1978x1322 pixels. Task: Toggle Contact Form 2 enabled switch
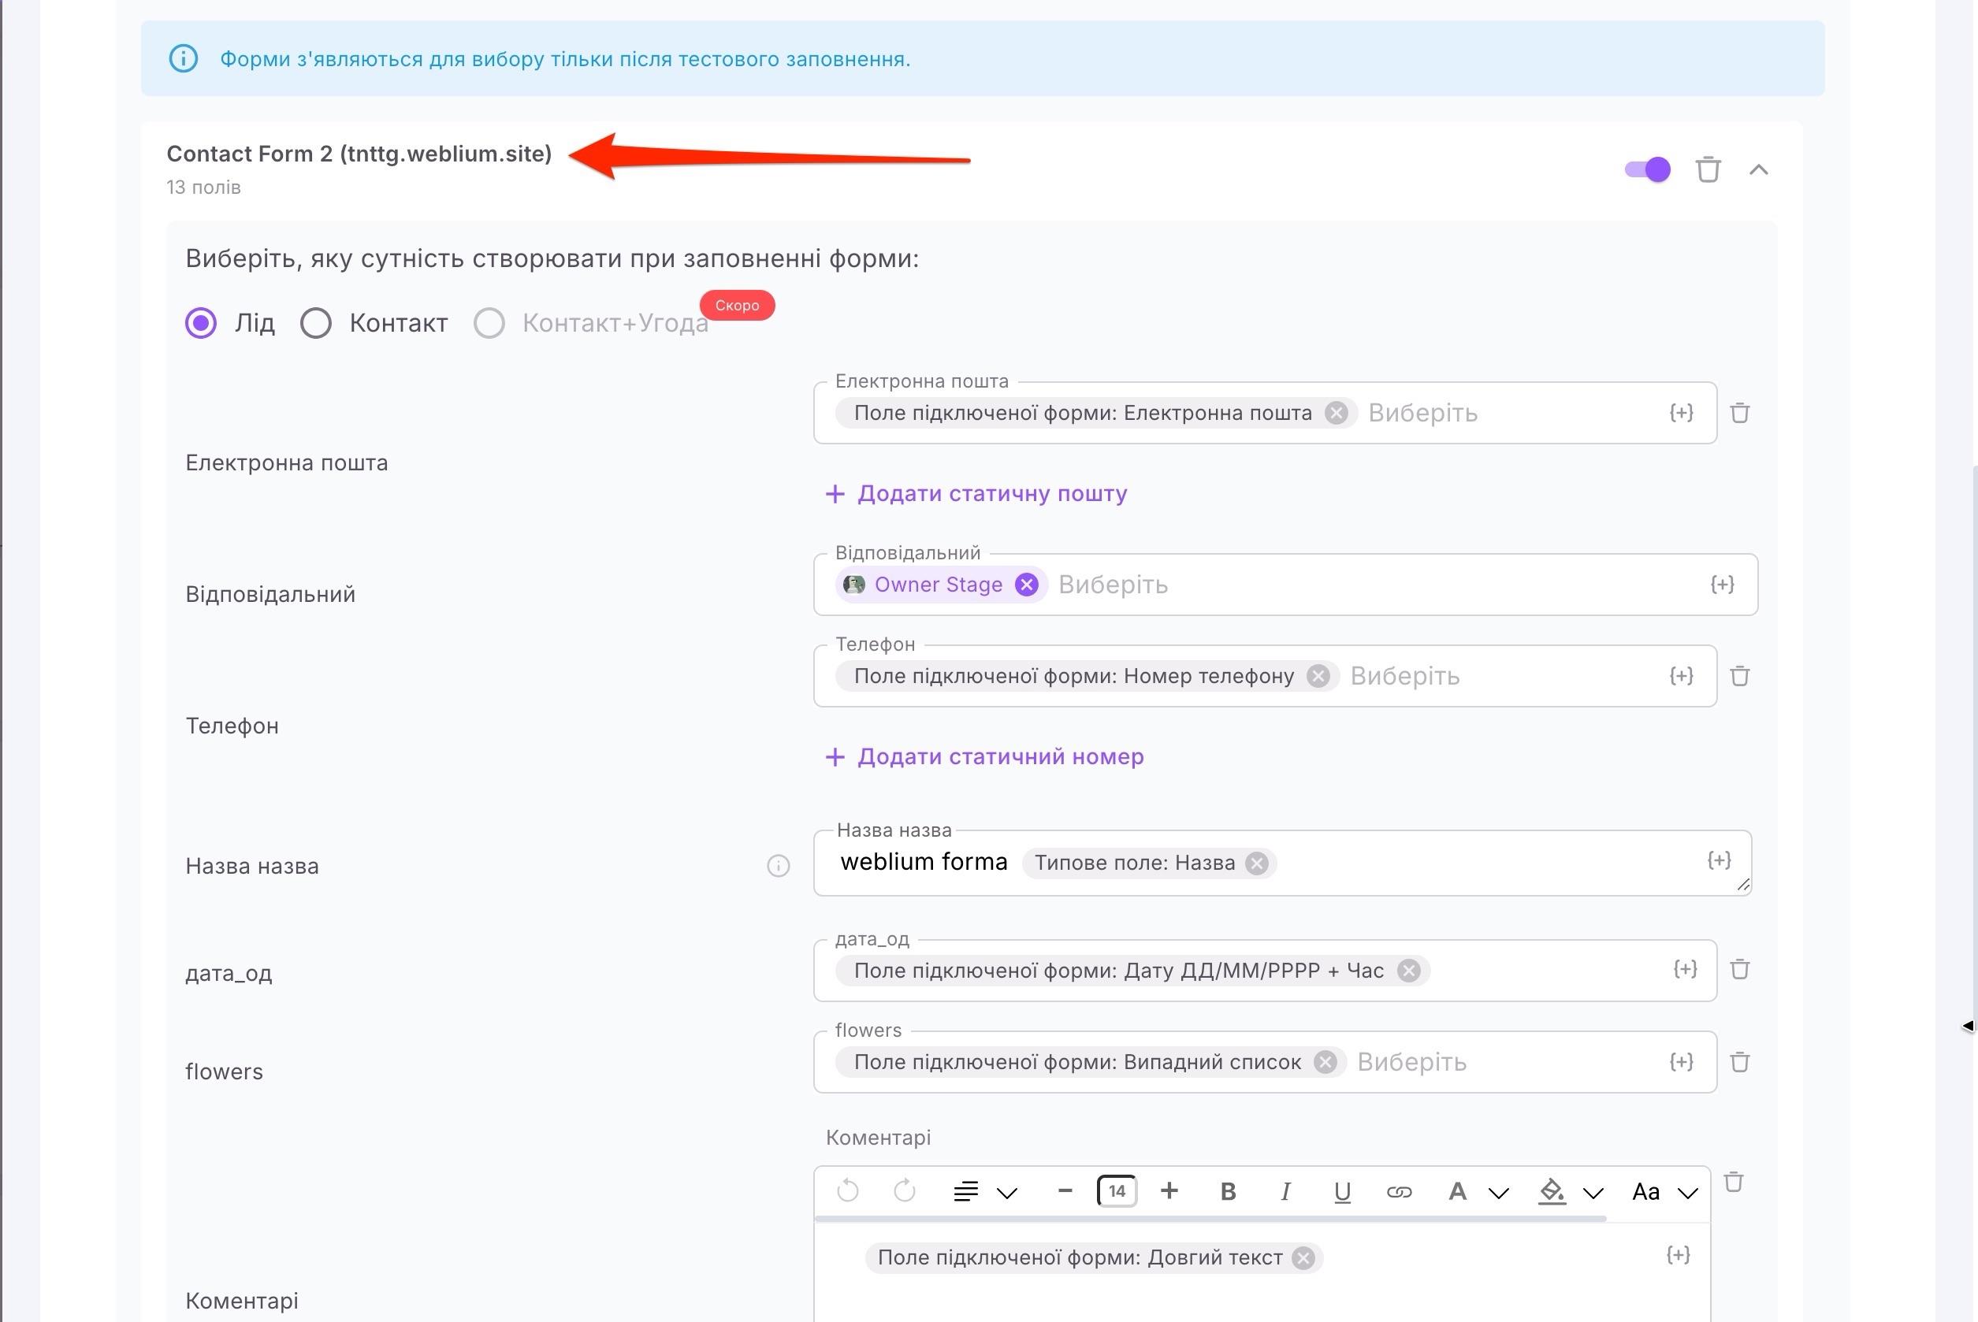1648,169
